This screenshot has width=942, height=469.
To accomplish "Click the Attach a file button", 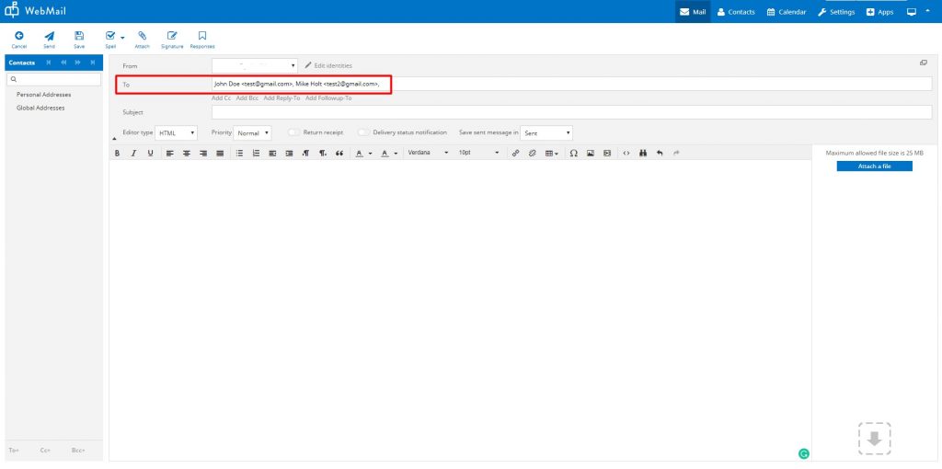I will [x=874, y=166].
